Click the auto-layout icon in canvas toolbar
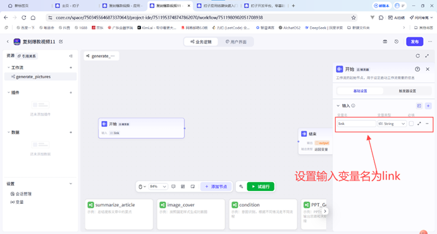This screenshot has height=234, width=437. [183, 187]
